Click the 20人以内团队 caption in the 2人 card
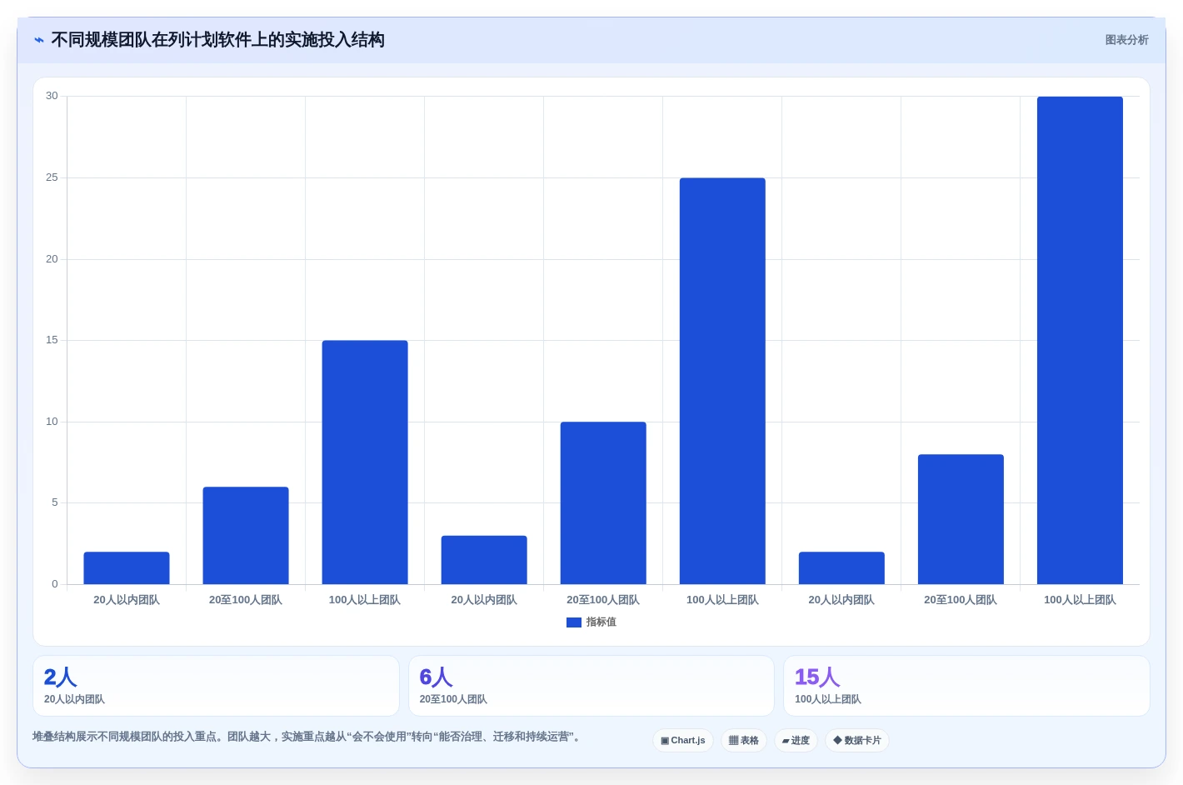Viewport: 1183px width, 785px height. [74, 699]
